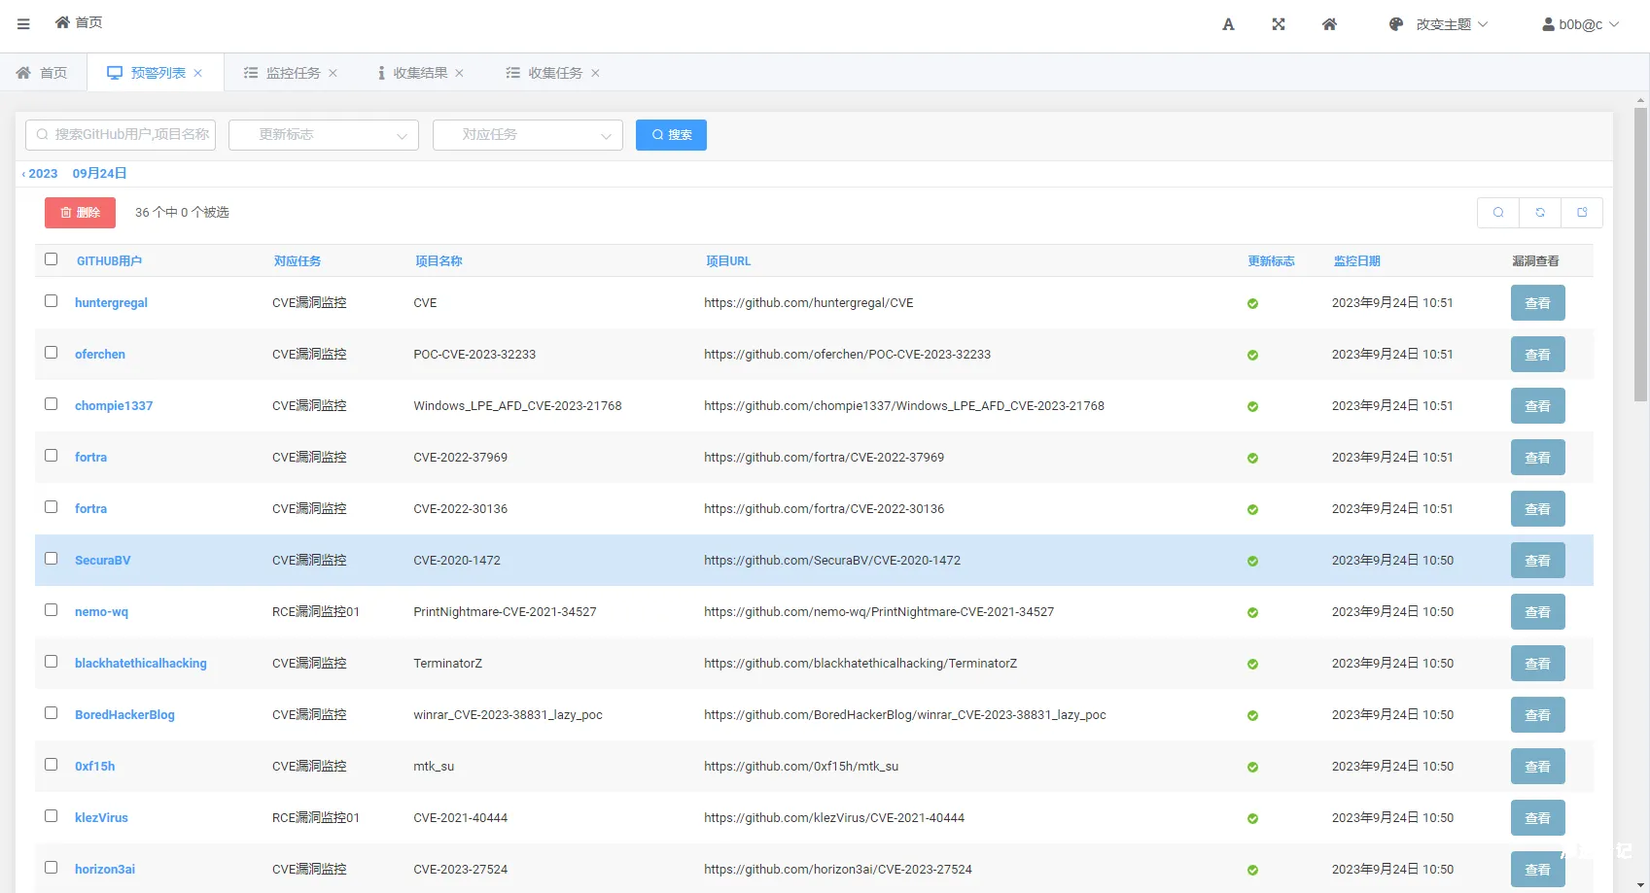Click the magnifier icon above table right
Image resolution: width=1650 pixels, height=893 pixels.
[x=1498, y=213]
